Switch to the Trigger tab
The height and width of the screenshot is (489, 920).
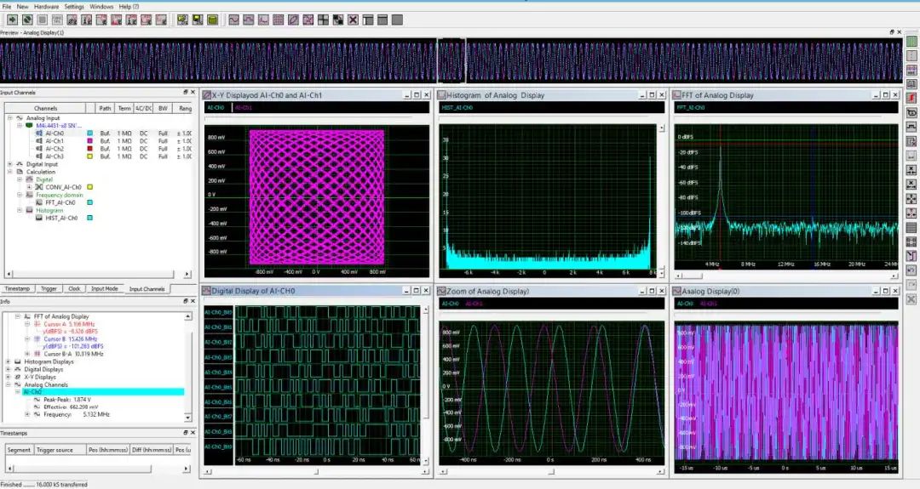[x=49, y=289]
